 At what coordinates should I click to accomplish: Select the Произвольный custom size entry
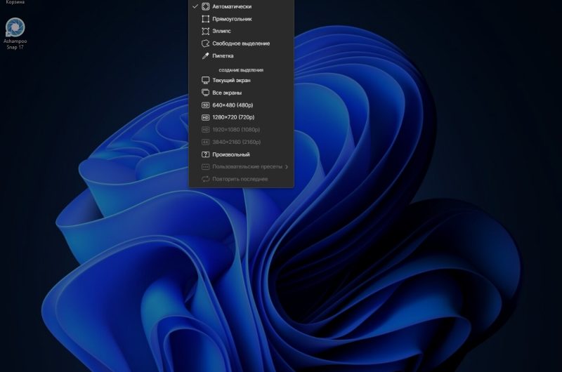[241, 154]
